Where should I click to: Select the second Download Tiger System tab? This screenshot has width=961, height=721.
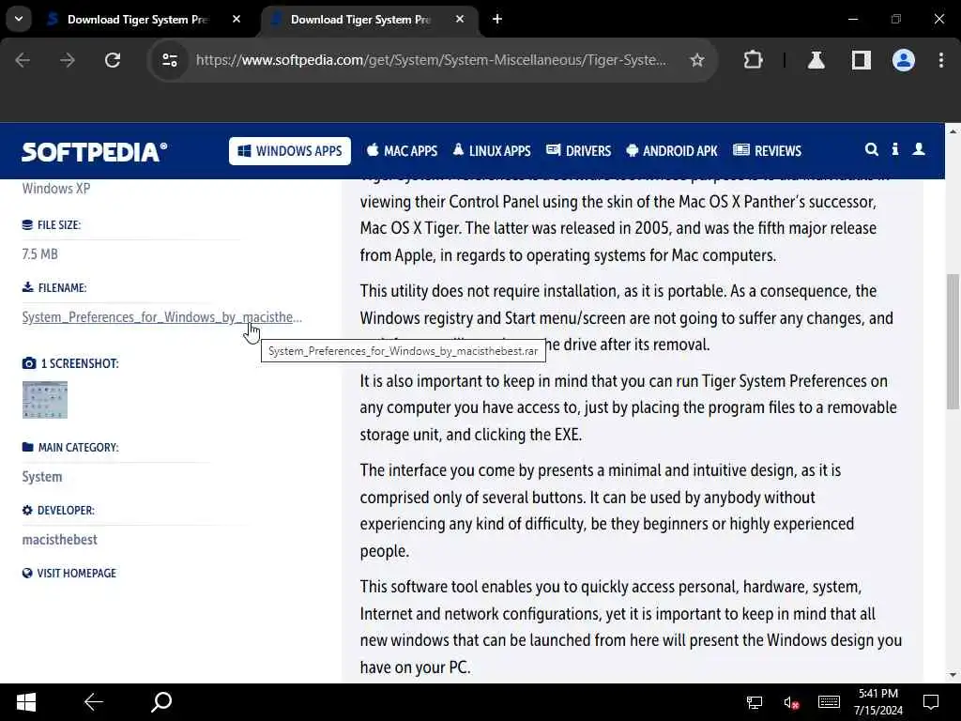click(359, 20)
